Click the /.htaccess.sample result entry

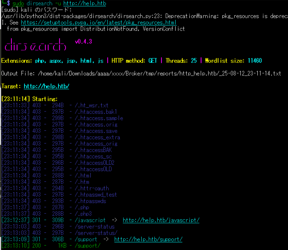(99, 118)
